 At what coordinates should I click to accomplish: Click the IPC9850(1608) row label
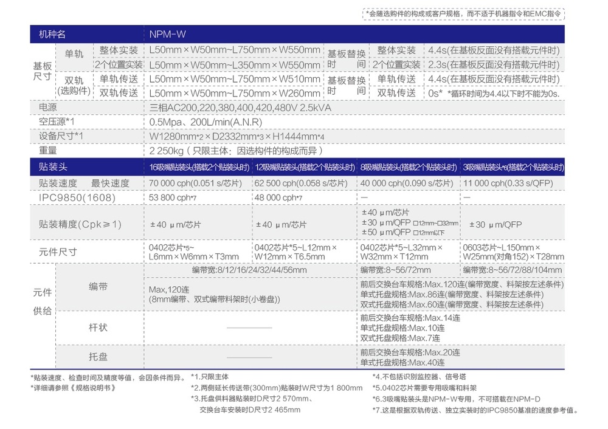point(77,197)
